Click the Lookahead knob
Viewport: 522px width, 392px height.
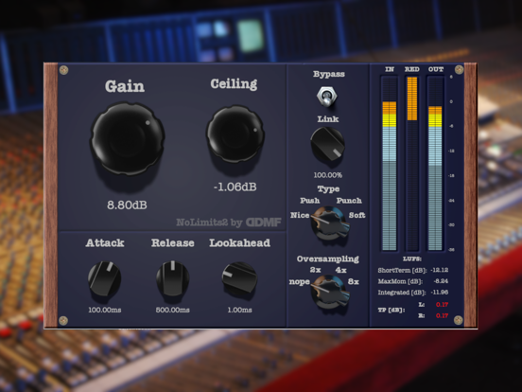click(239, 277)
